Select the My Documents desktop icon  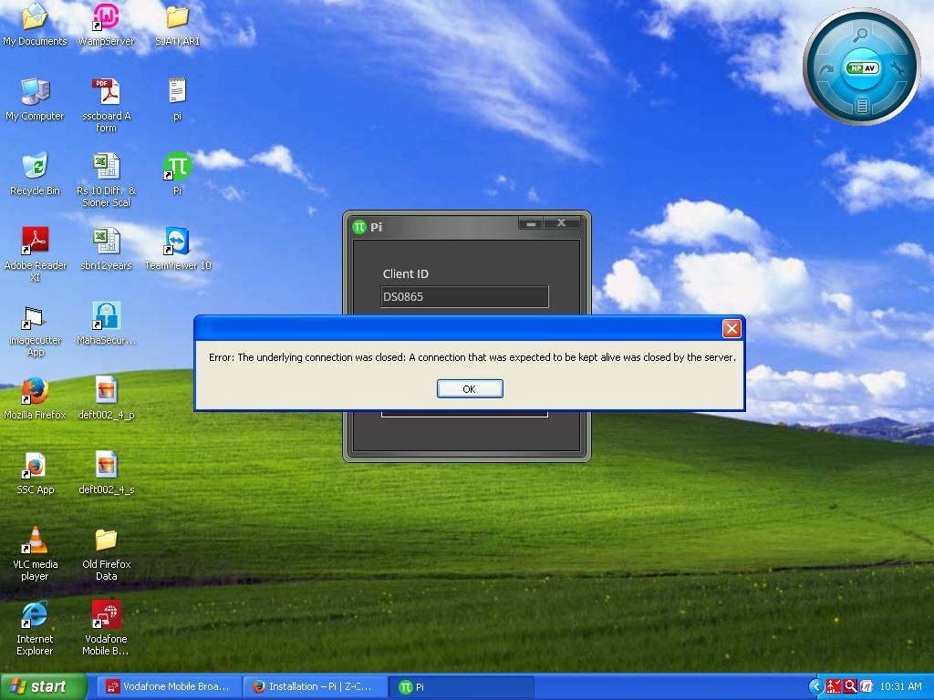[x=35, y=25]
